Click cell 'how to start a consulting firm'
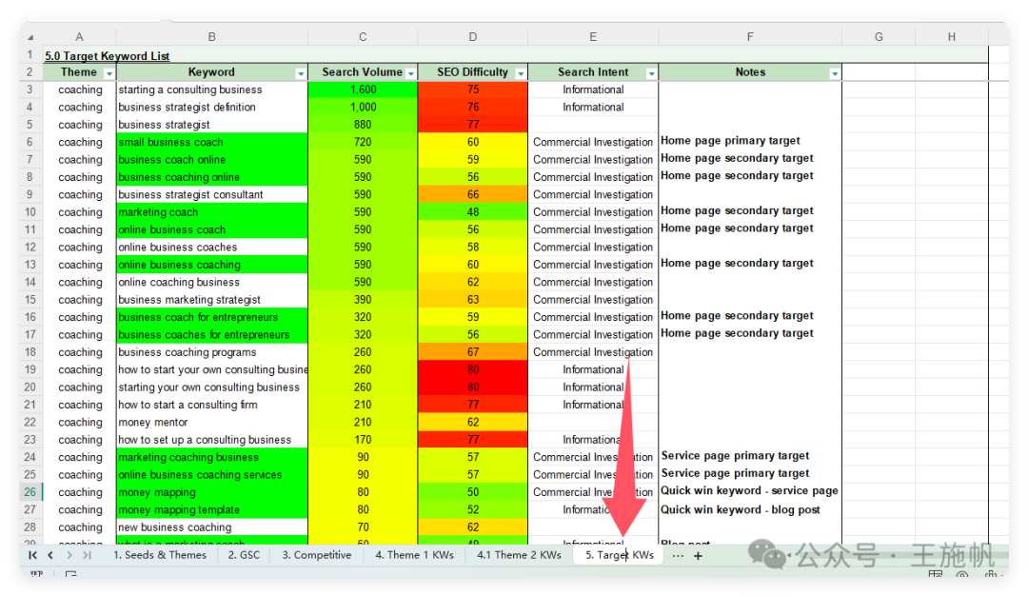 point(211,405)
